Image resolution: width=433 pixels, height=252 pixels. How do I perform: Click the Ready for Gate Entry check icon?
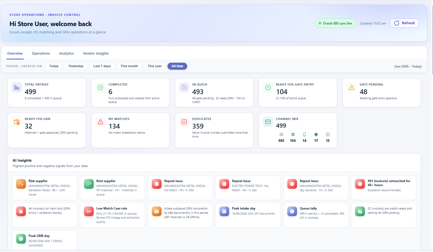click(x=268, y=87)
